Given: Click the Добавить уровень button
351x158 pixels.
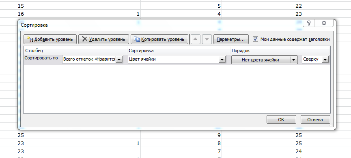Looking at the screenshot, I should pyautogui.click(x=50, y=39).
